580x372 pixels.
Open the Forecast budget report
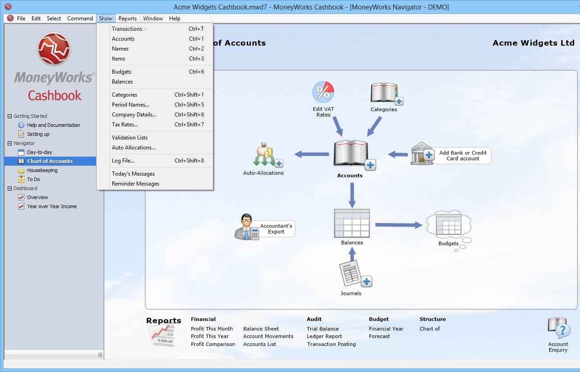click(x=379, y=336)
